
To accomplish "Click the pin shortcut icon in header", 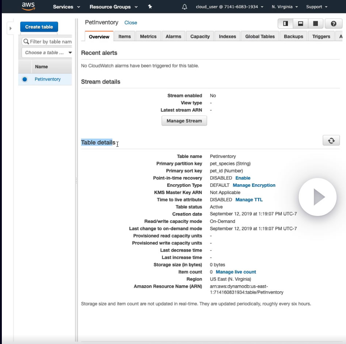I will coord(150,7).
